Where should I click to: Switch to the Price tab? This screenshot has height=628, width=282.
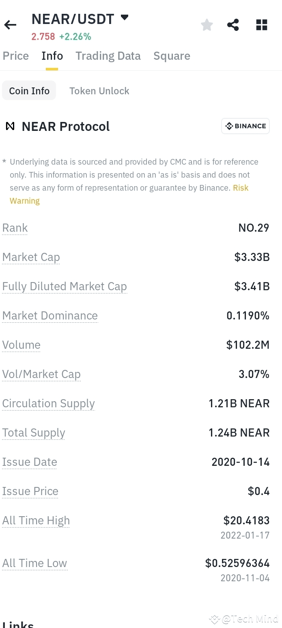pyautogui.click(x=16, y=56)
